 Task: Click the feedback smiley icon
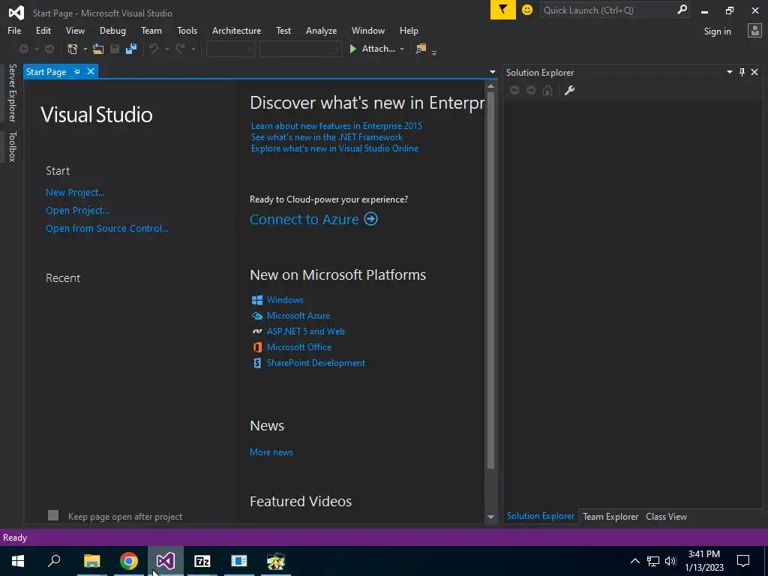(527, 10)
